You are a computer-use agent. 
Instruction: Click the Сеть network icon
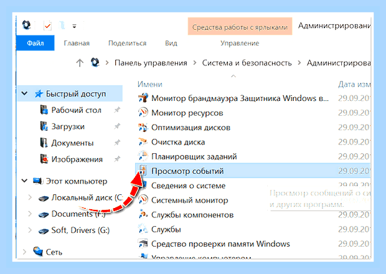tap(38, 252)
